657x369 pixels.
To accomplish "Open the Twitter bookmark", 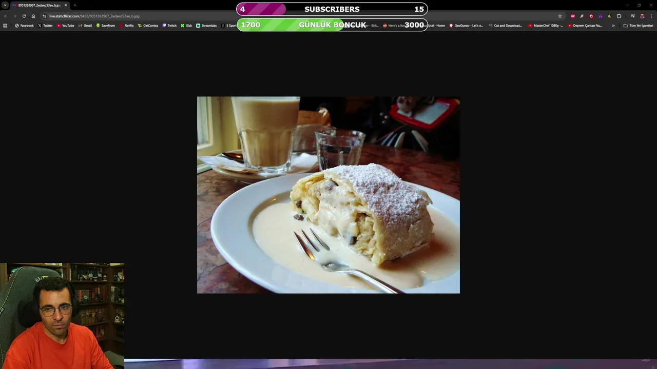I will tap(45, 25).
